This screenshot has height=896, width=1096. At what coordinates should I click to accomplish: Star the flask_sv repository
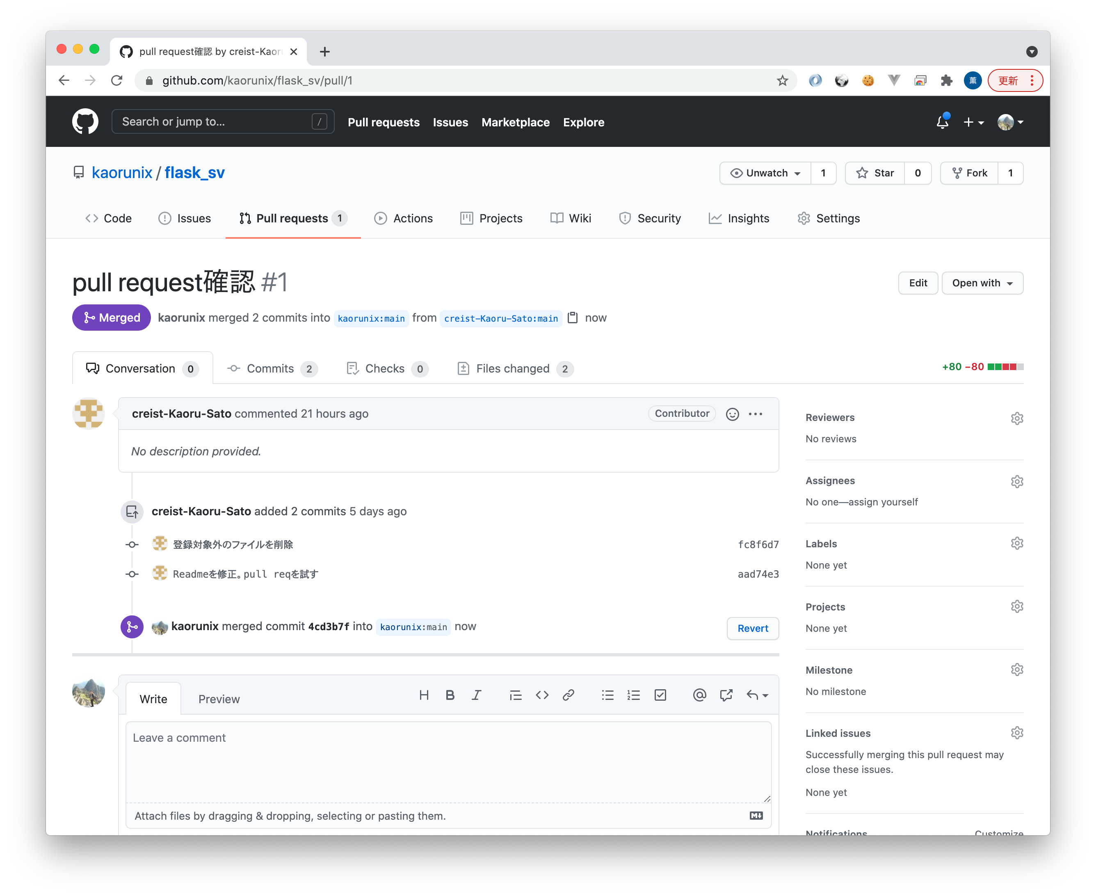point(875,173)
